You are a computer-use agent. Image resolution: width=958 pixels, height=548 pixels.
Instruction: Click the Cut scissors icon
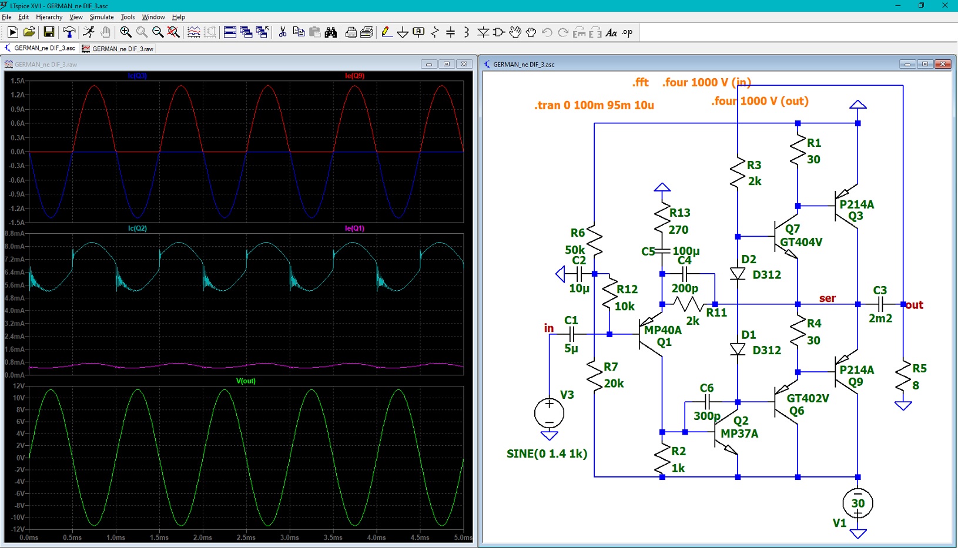pos(283,32)
